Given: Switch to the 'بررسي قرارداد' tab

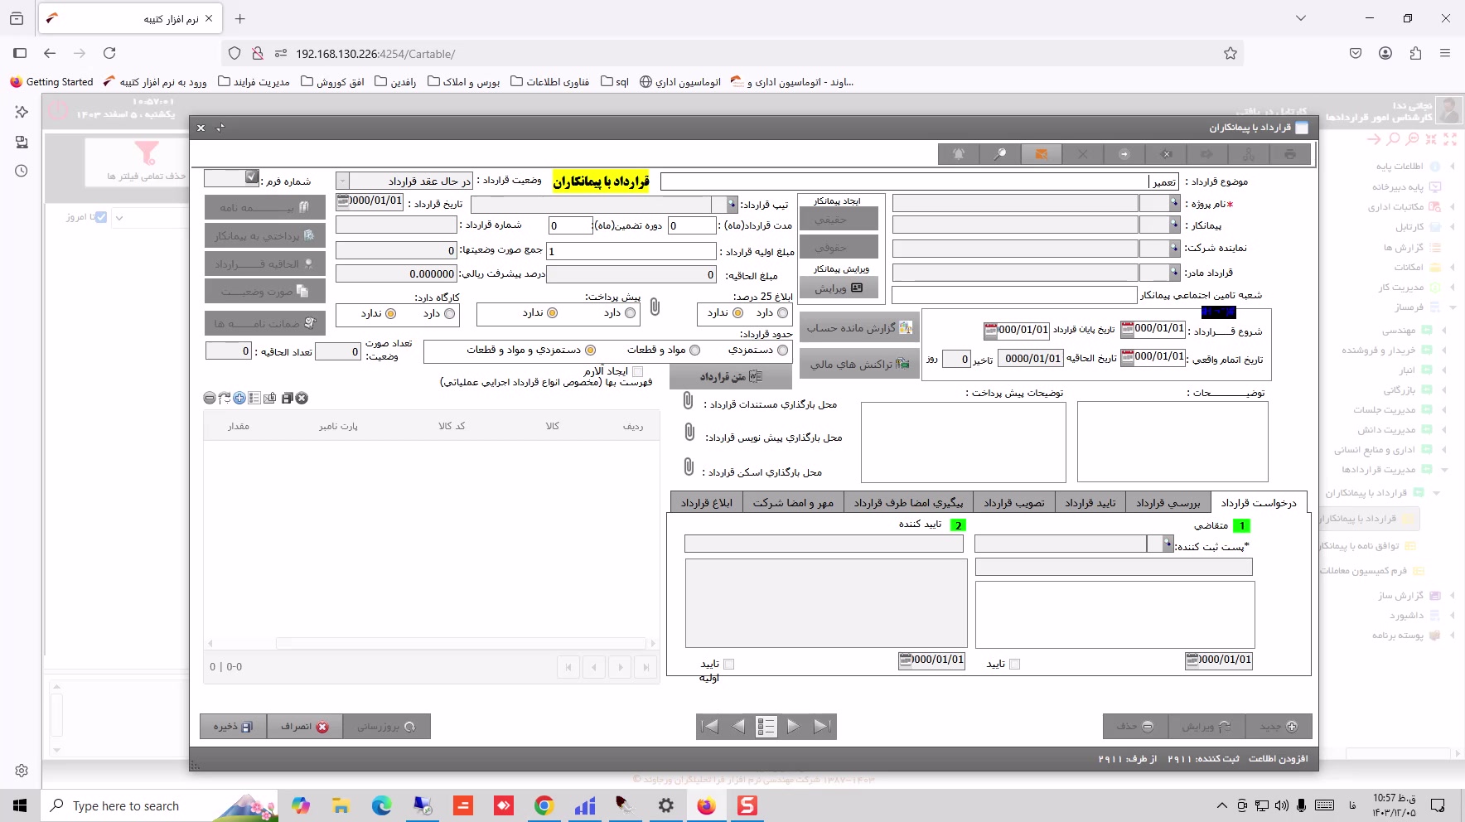Looking at the screenshot, I should coord(1168,503).
